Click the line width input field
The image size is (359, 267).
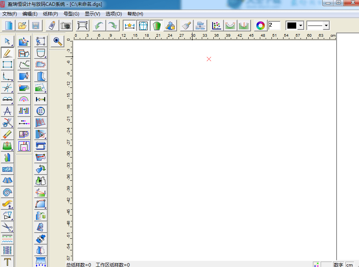tap(274, 26)
